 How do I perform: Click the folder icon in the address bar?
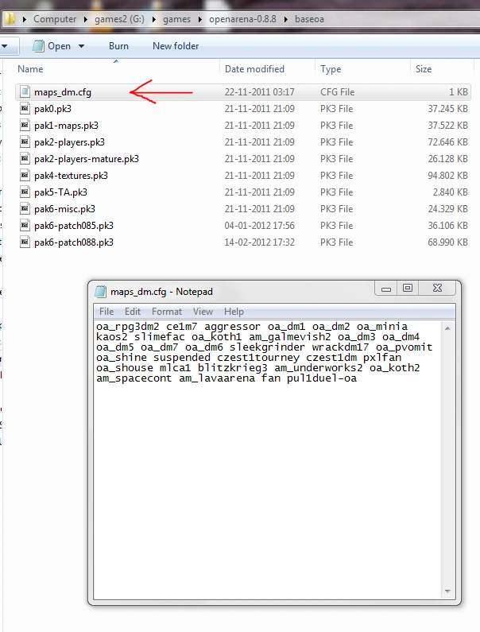[9, 18]
